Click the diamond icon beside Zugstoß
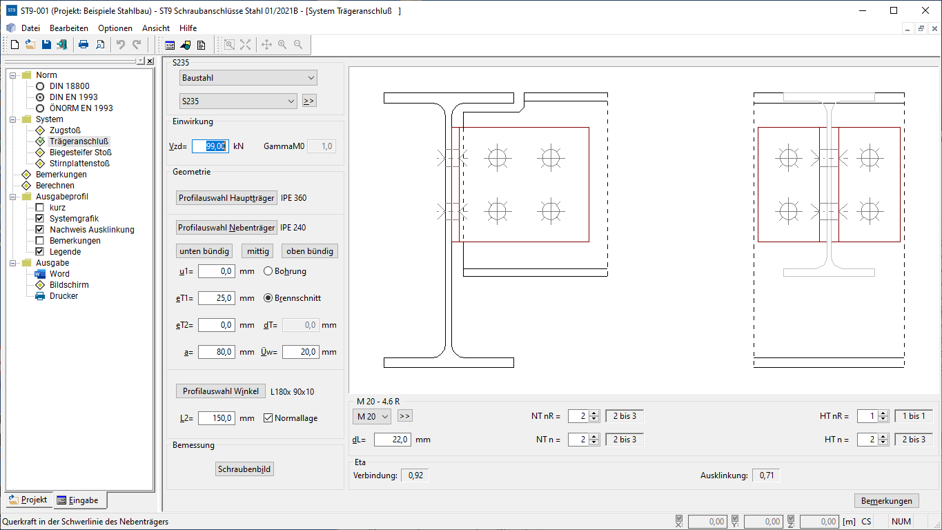Viewport: 942px width, 530px height. tap(40, 130)
